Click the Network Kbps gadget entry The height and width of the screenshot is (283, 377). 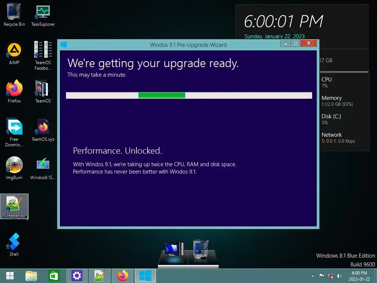click(338, 138)
